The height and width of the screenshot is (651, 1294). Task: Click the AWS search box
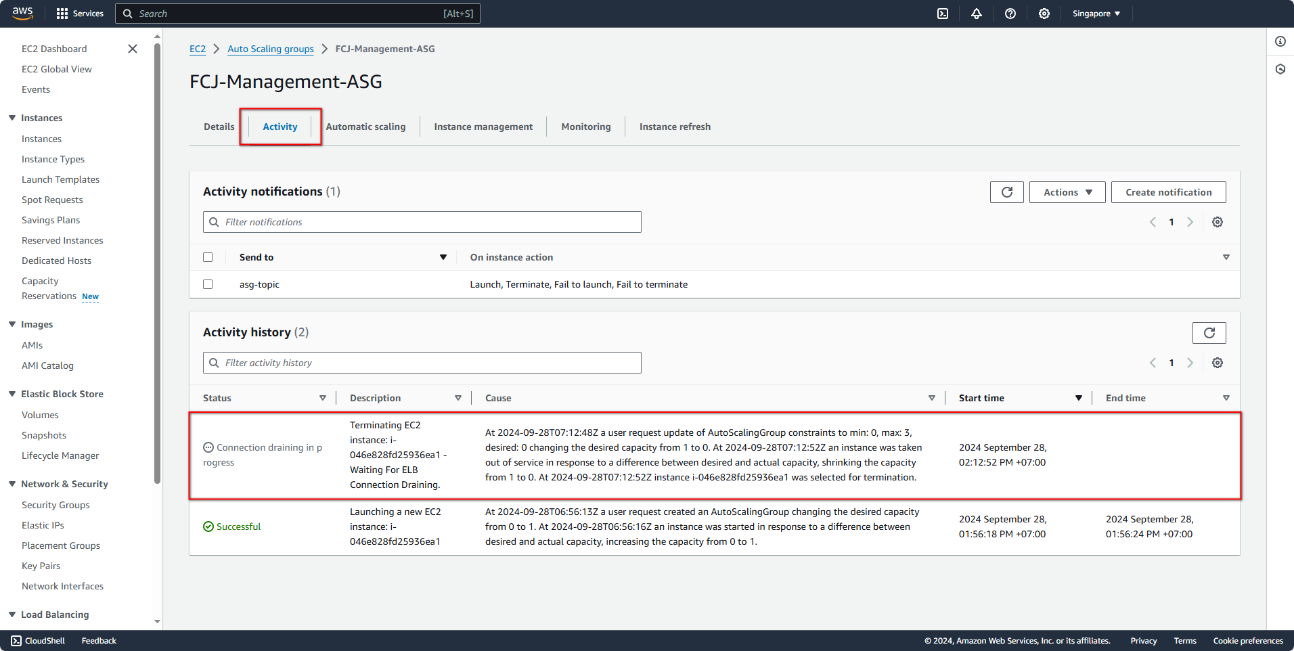coord(298,14)
